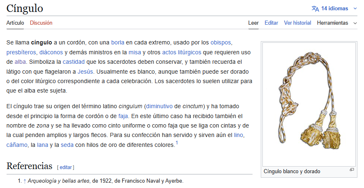This screenshot has height=188, width=364.
Task: Follow the alba link
Action: 20,62
